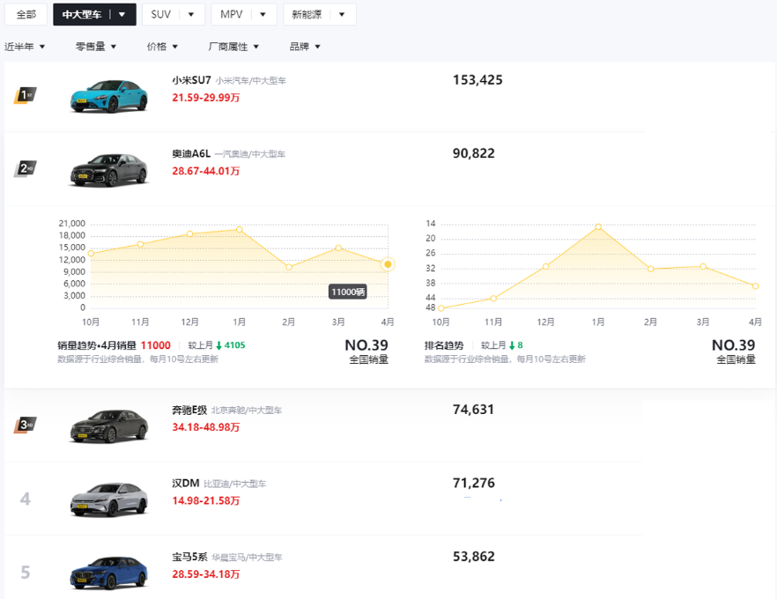Open the 奥迪A6L model link
This screenshot has width=777, height=599.
coord(191,153)
